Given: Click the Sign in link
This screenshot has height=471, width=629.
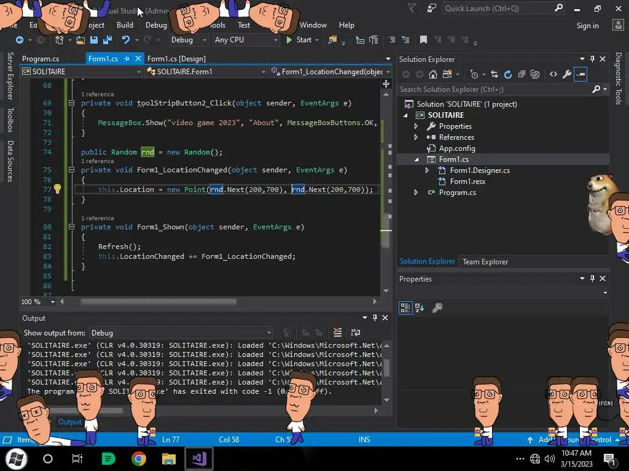Looking at the screenshot, I should pos(587,26).
